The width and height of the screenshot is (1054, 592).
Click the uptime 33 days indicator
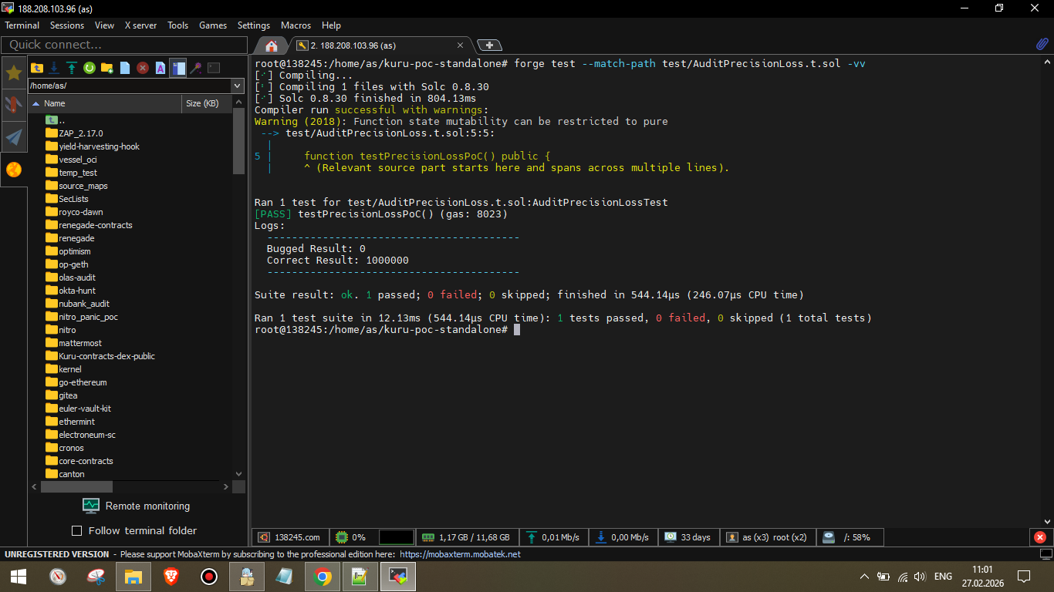pyautogui.click(x=687, y=537)
